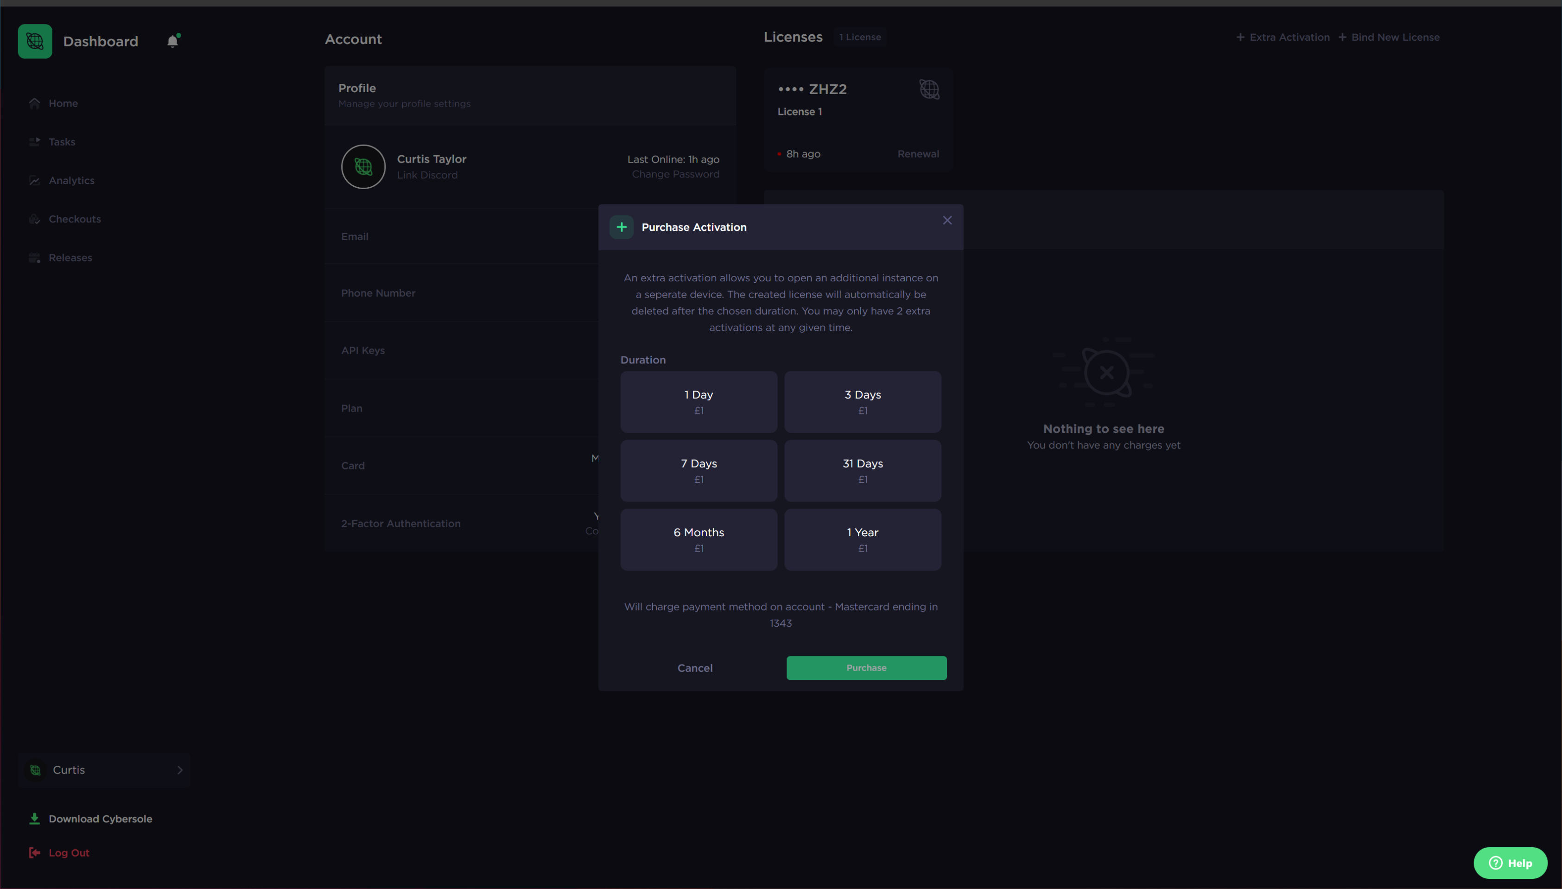Close the Purchase Activation dialog

coord(947,221)
